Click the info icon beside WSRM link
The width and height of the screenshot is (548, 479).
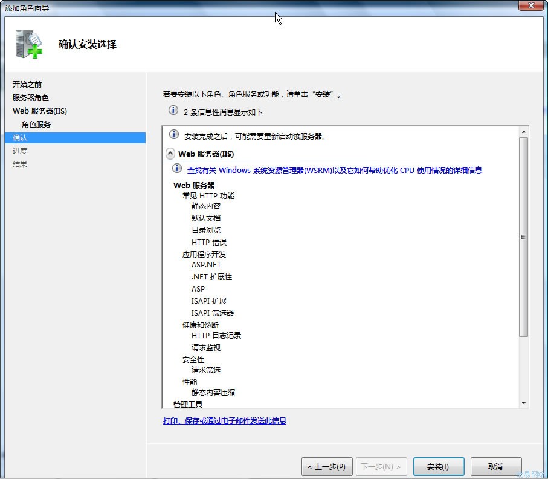(x=177, y=169)
